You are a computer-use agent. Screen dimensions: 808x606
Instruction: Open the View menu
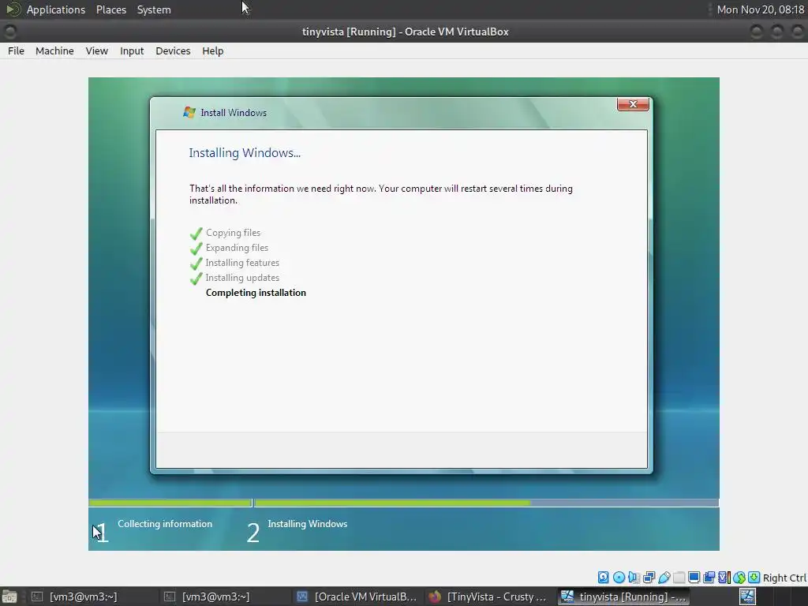(97, 50)
